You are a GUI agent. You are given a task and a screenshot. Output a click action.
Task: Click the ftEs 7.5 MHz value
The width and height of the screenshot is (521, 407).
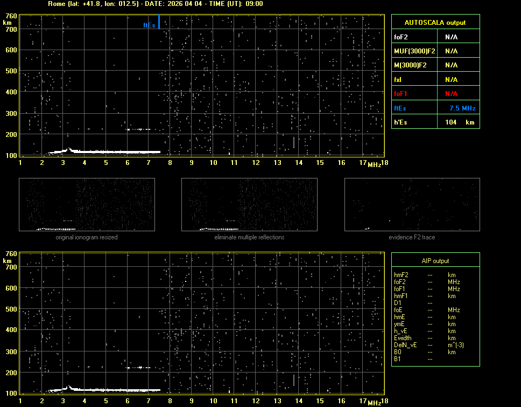[x=462, y=108]
